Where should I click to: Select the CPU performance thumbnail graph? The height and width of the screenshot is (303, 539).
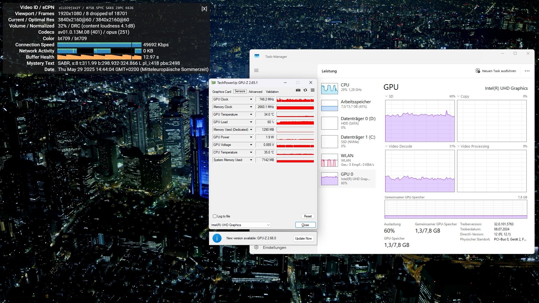pyautogui.click(x=329, y=89)
